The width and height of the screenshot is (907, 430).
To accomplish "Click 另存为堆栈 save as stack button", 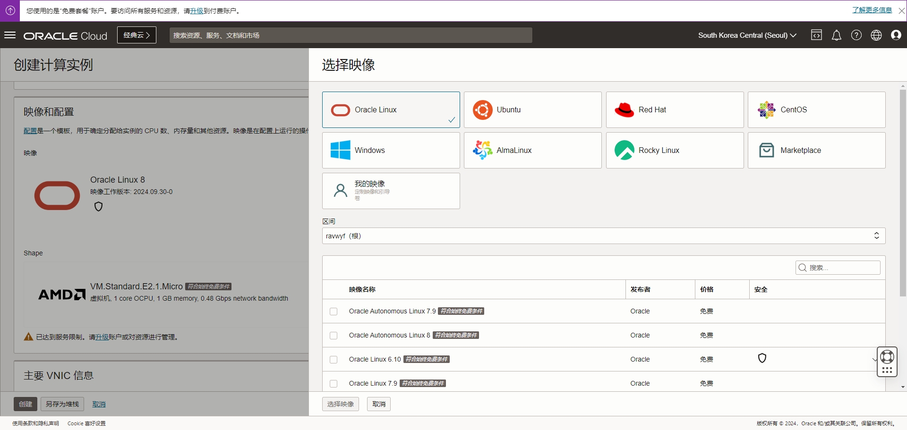I will (62, 404).
